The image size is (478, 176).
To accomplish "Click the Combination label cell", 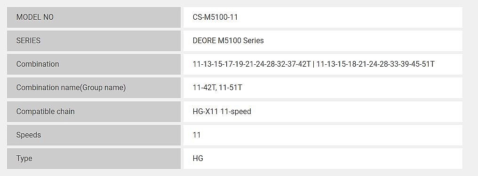I will tap(94, 64).
